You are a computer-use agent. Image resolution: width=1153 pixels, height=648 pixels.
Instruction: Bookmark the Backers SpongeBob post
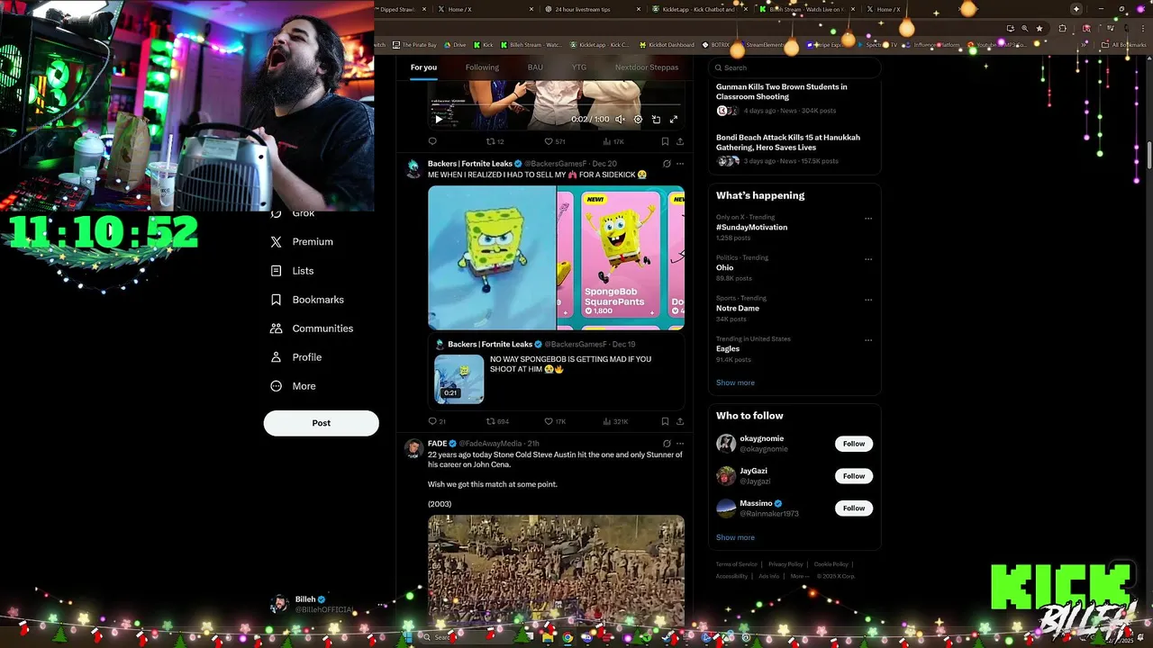click(665, 421)
